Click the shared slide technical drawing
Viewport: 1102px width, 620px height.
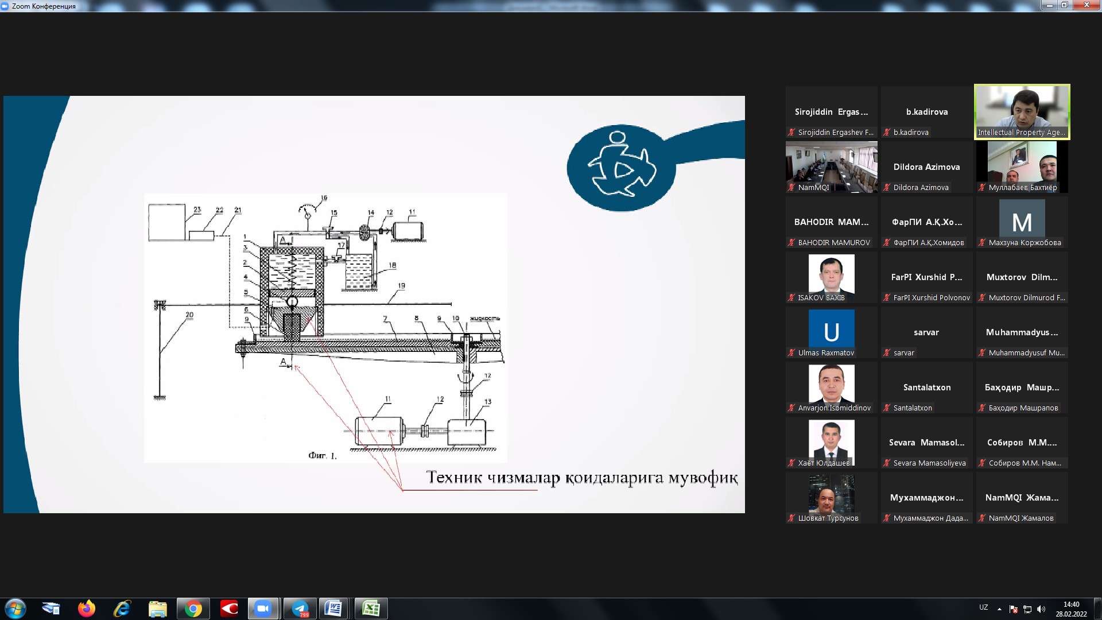(x=325, y=327)
